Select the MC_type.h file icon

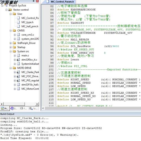pyautogui.click(x=19, y=22)
